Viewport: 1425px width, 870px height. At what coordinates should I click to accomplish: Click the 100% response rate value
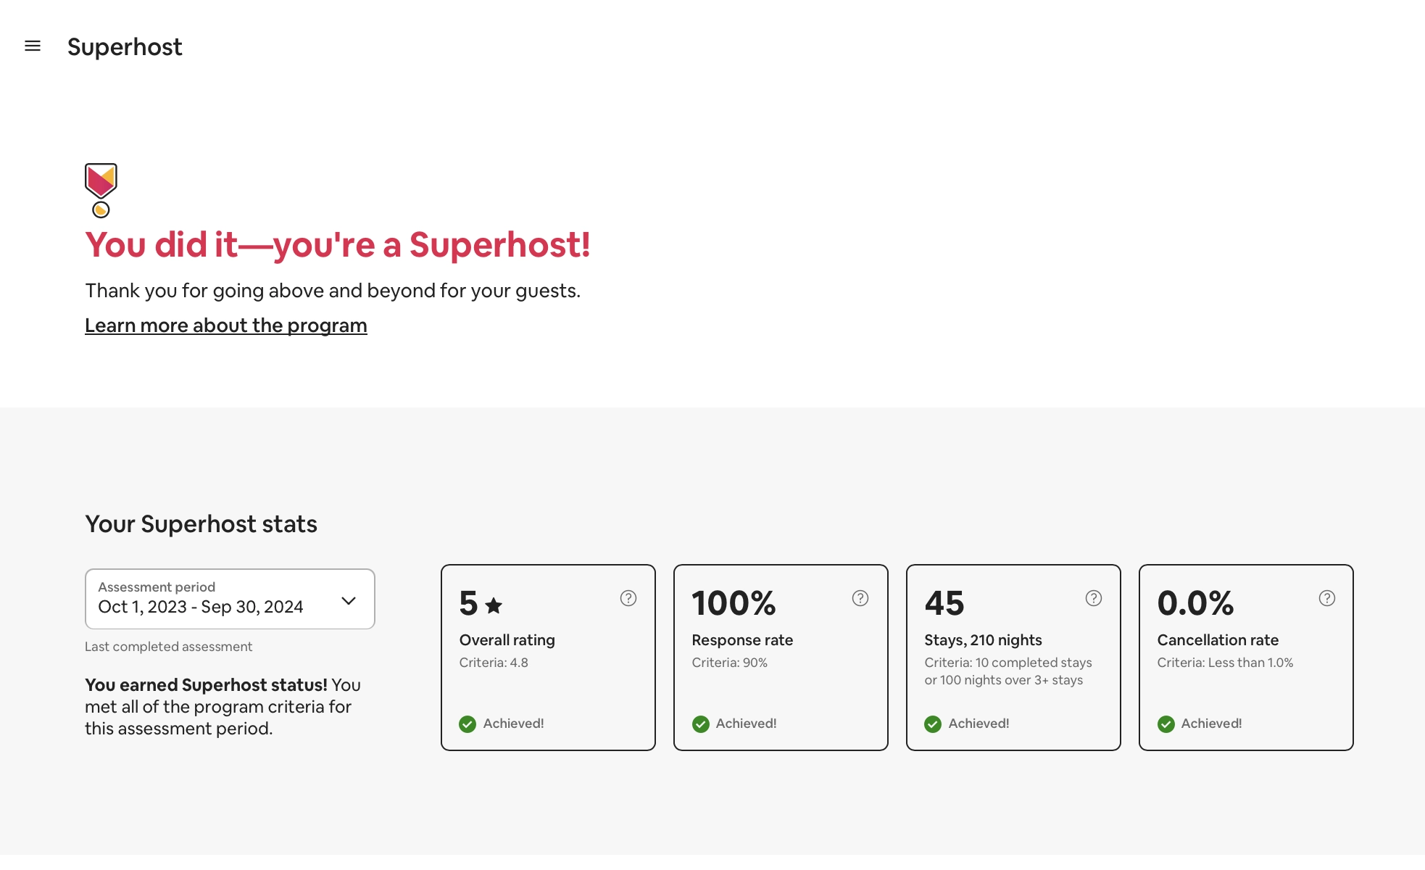click(734, 603)
